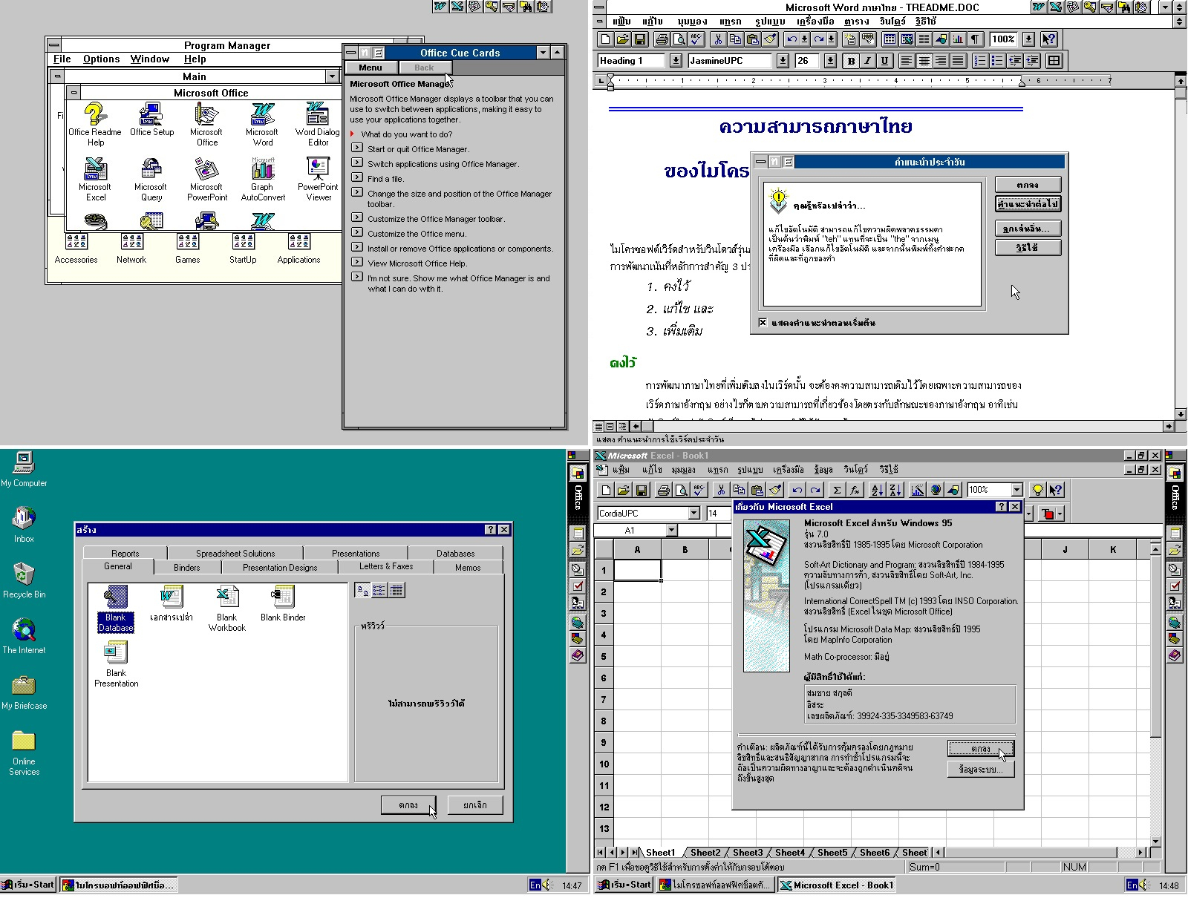Click 'Find a file.' cue card button
Screen dimensions: 1188x898
coord(357,178)
